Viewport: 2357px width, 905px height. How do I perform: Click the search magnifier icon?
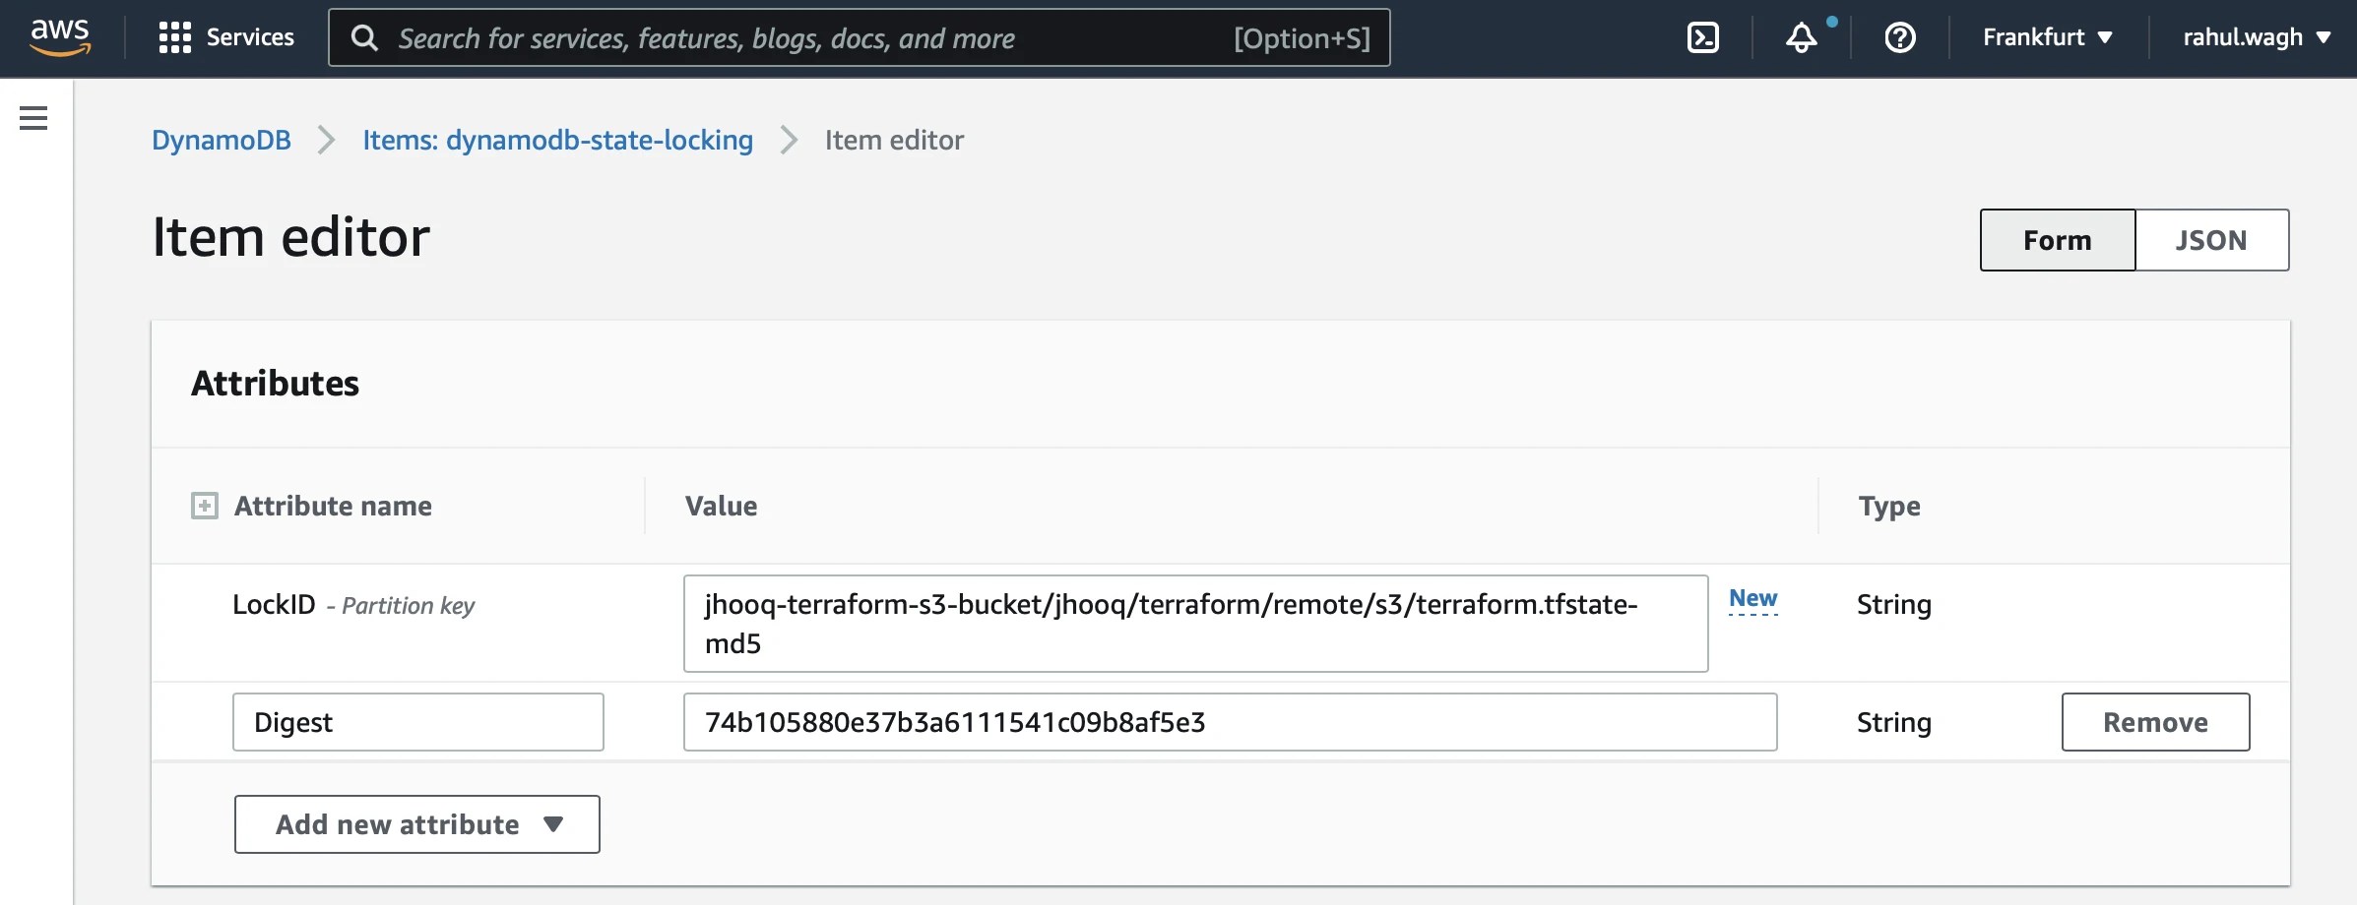coord(364,37)
